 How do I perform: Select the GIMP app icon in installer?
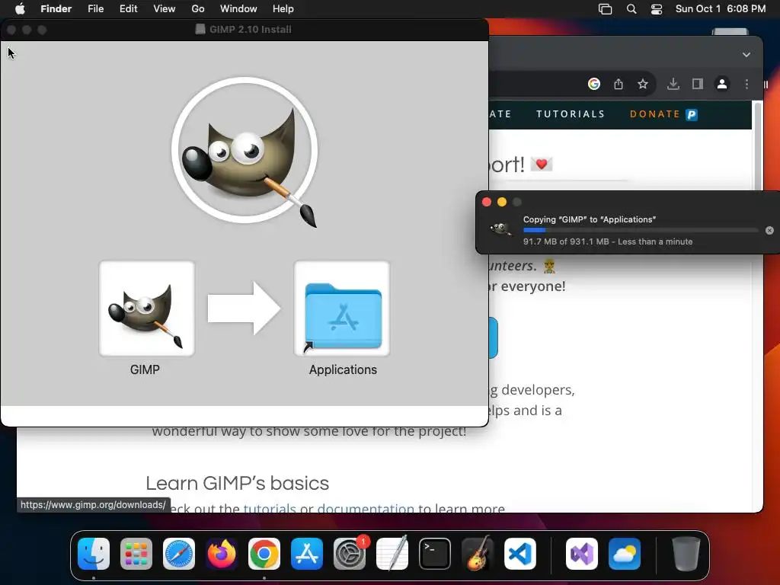click(x=147, y=308)
